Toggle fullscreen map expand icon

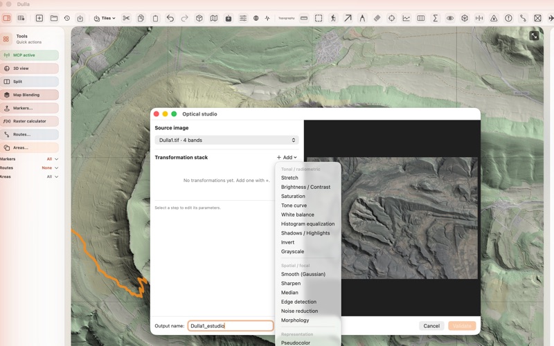(x=534, y=36)
